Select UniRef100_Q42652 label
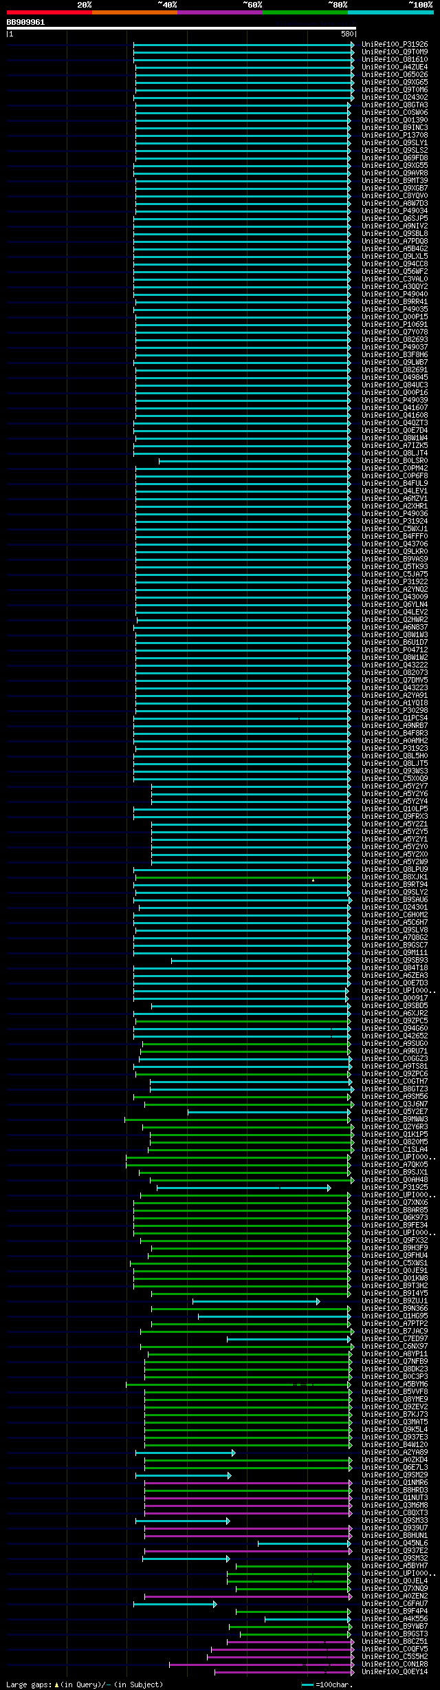 point(395,1036)
